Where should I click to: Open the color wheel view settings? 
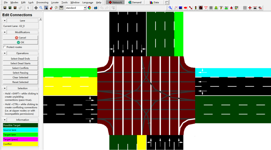89,8
